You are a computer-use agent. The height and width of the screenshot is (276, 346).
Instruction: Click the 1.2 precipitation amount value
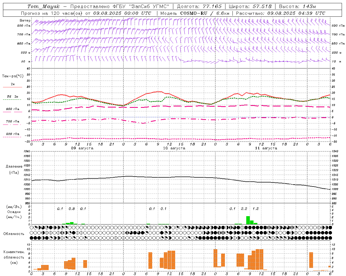[x=255, y=209]
